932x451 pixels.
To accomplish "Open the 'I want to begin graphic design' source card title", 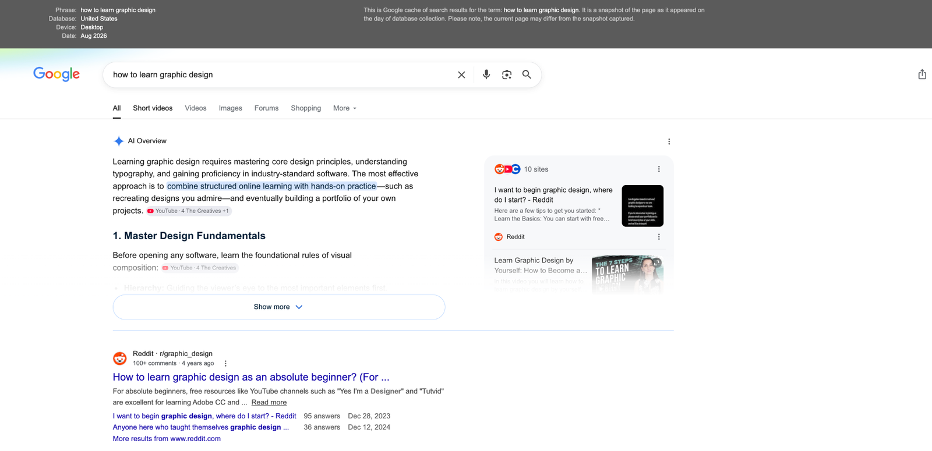I will (x=553, y=195).
